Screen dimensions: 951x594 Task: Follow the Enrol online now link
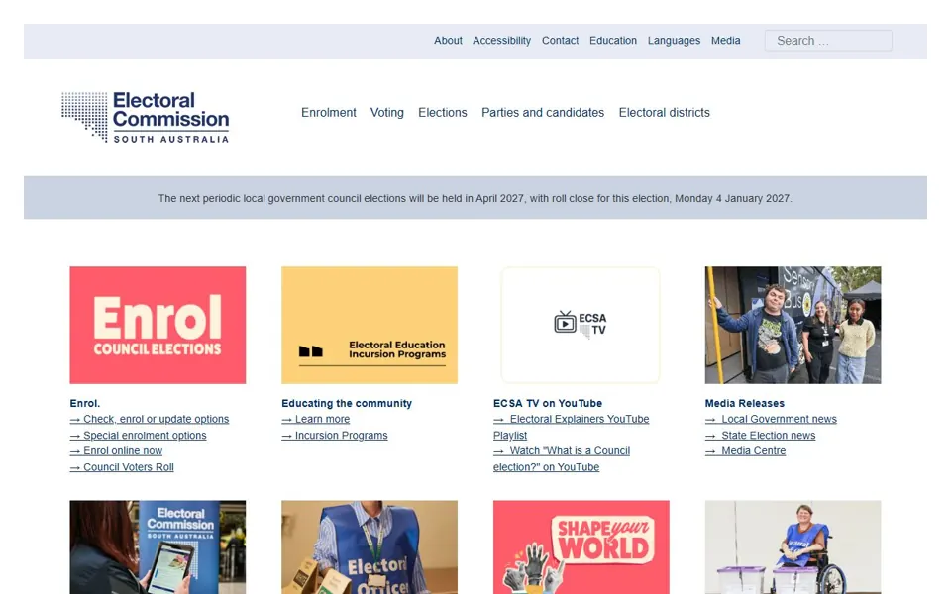tap(116, 451)
